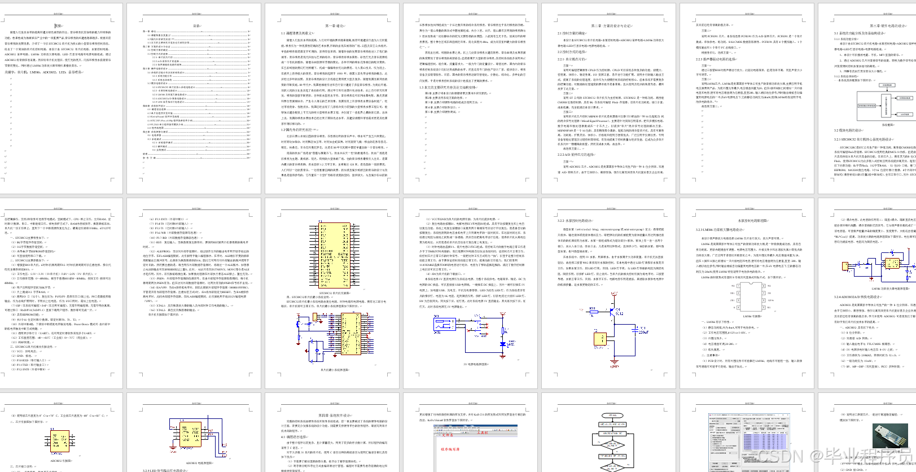Click the 摘要 heading text
Viewport: 916px width, 472px height.
58,26
